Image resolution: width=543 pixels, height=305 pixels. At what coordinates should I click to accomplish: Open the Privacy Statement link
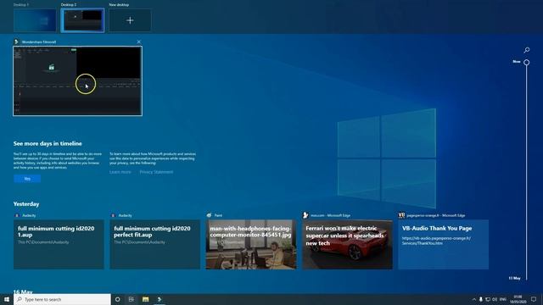(156, 172)
